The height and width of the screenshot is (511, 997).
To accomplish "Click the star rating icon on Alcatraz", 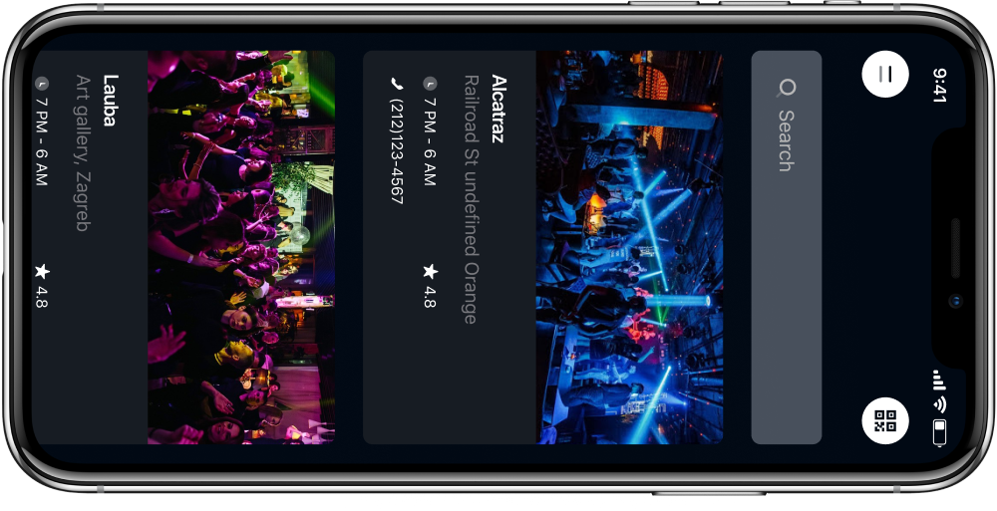I will click(430, 271).
